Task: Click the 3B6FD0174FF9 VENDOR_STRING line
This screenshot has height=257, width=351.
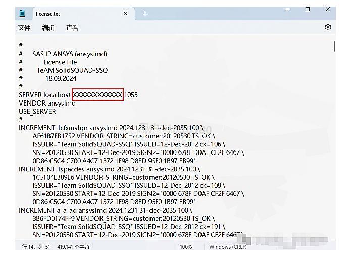Action: [x=124, y=219]
